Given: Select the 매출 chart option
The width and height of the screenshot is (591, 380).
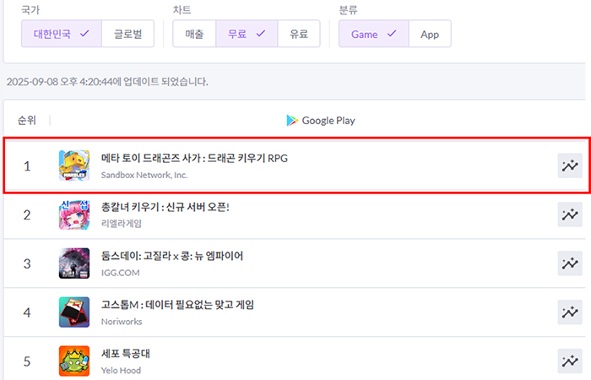Looking at the screenshot, I should tap(194, 35).
